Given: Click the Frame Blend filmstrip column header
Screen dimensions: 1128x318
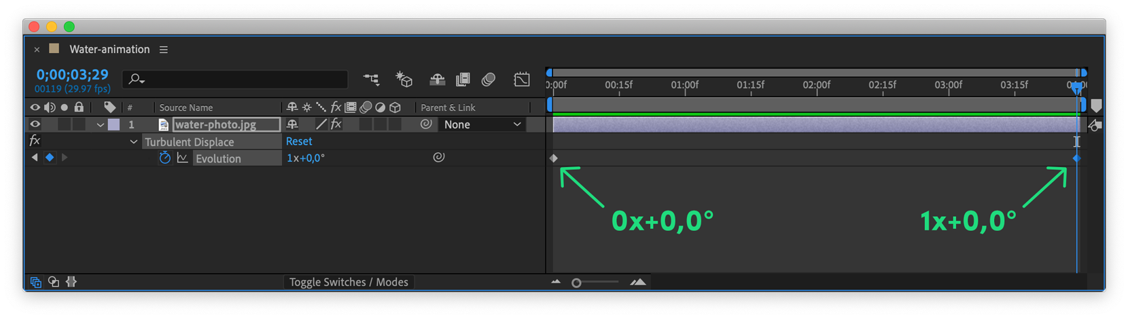Looking at the screenshot, I should [x=351, y=107].
